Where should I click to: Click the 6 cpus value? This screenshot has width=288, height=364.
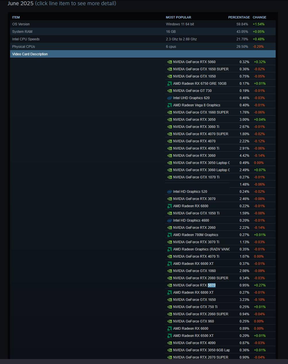(171, 47)
